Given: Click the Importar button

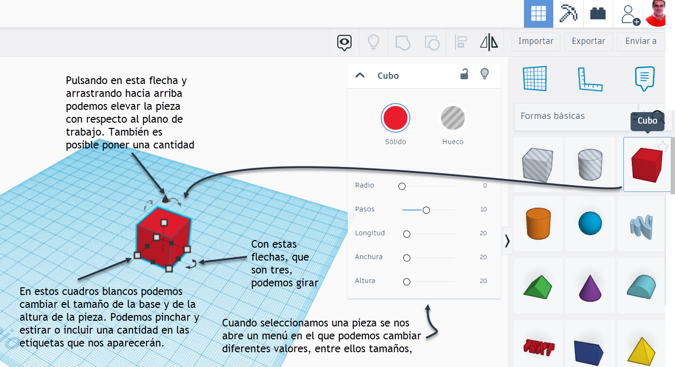Looking at the screenshot, I should coord(536,42).
